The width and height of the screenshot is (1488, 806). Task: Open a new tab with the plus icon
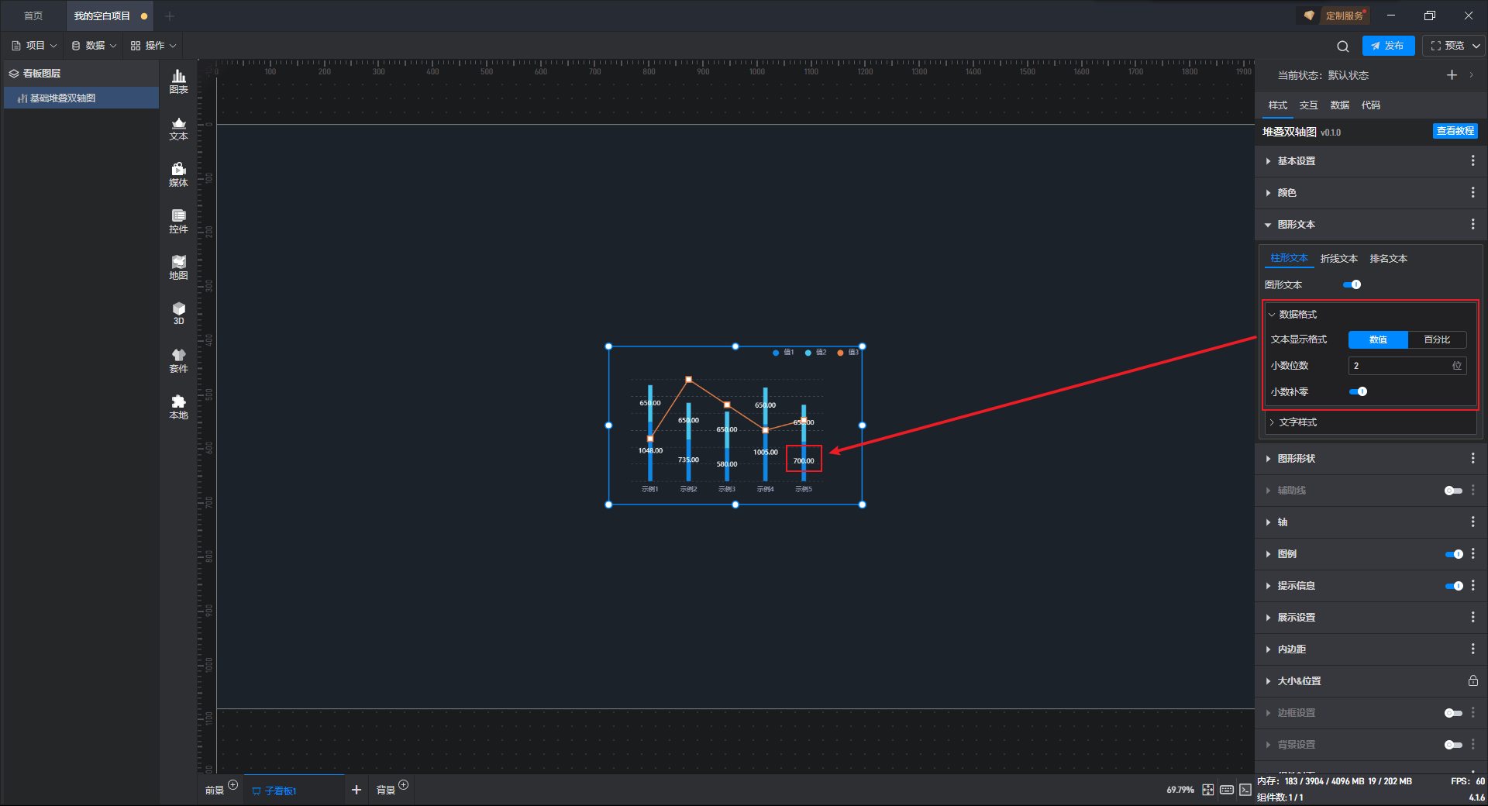pyautogui.click(x=170, y=16)
